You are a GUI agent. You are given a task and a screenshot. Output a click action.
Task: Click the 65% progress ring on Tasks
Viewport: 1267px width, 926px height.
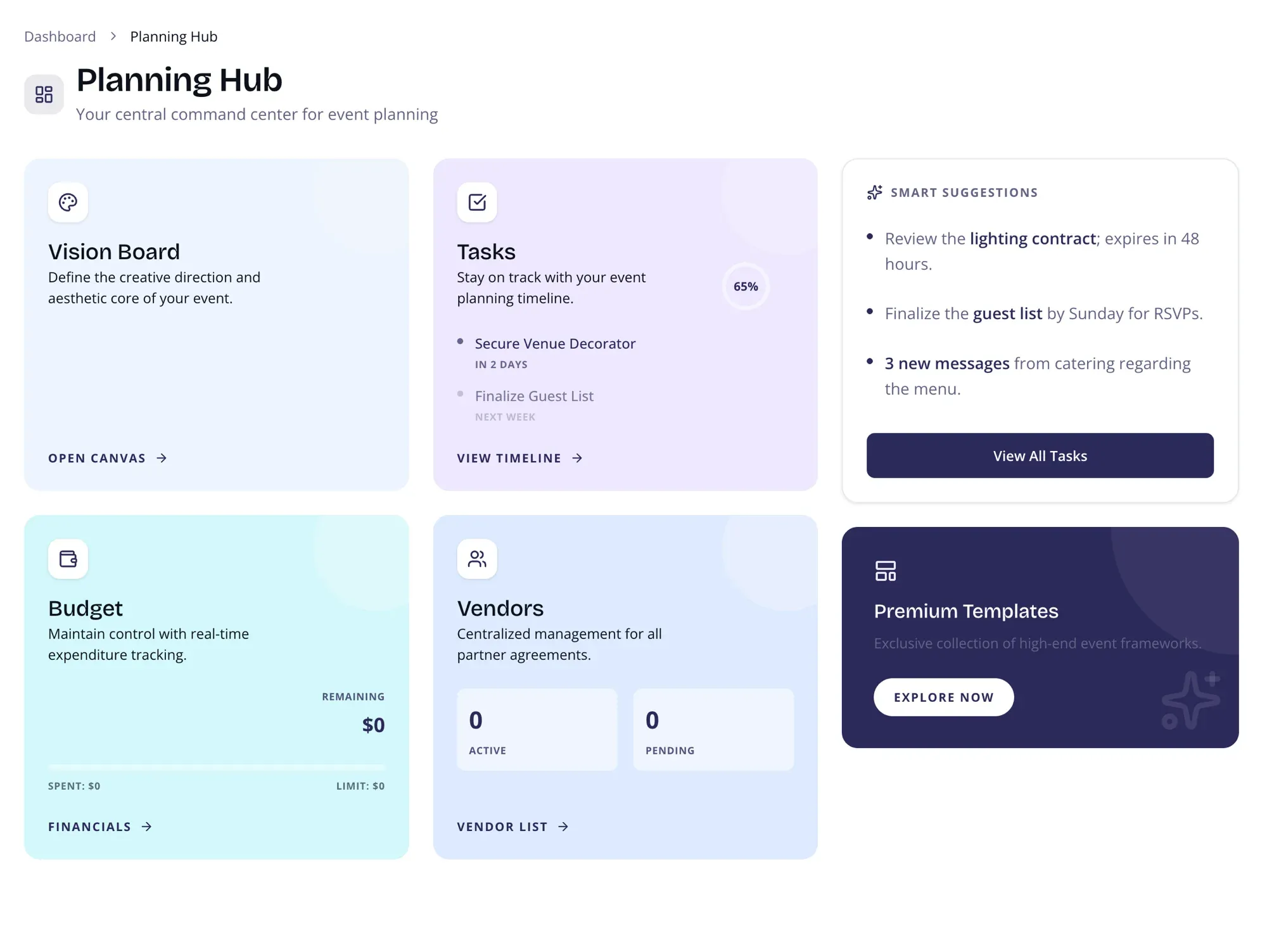pos(746,286)
